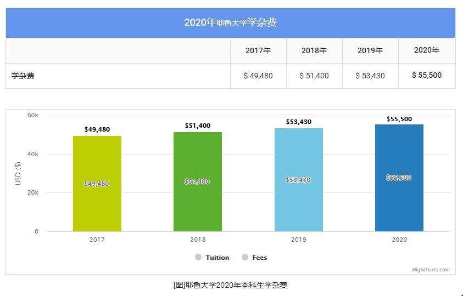463x296 pixels.
Task: Click the $53,430 label above the 2019 bar
Action: [299, 122]
